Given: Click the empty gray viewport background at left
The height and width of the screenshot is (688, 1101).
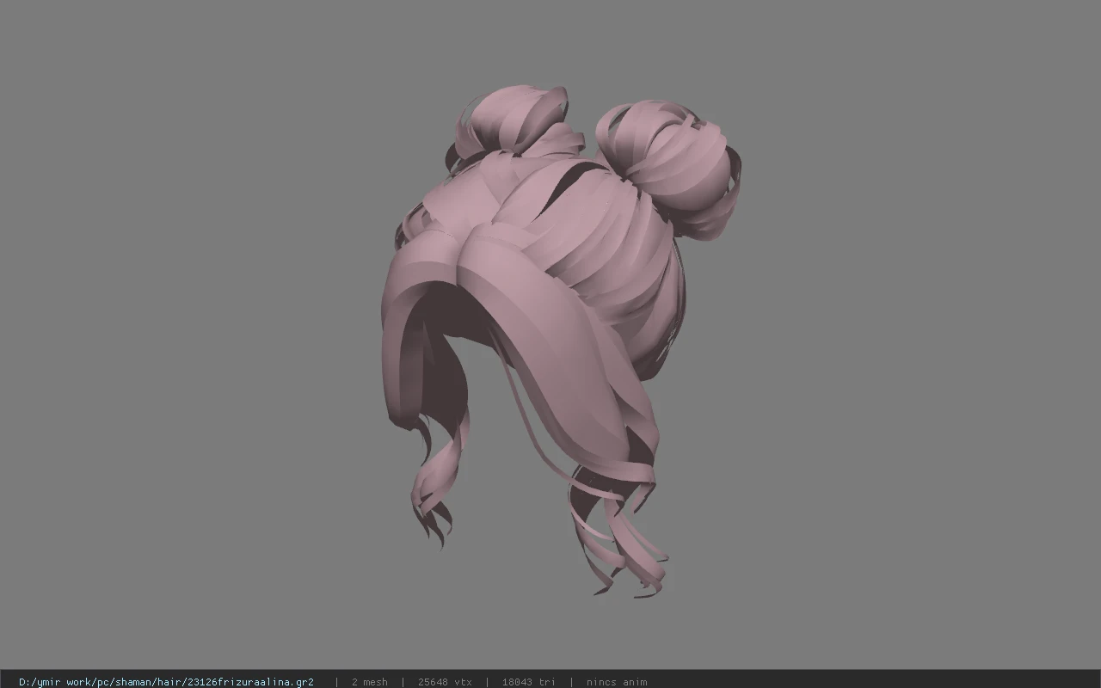Looking at the screenshot, I should (x=189, y=344).
